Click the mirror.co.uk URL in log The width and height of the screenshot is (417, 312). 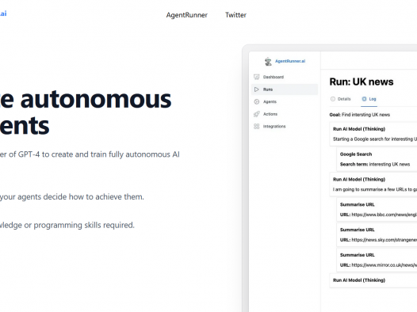pos(384,265)
